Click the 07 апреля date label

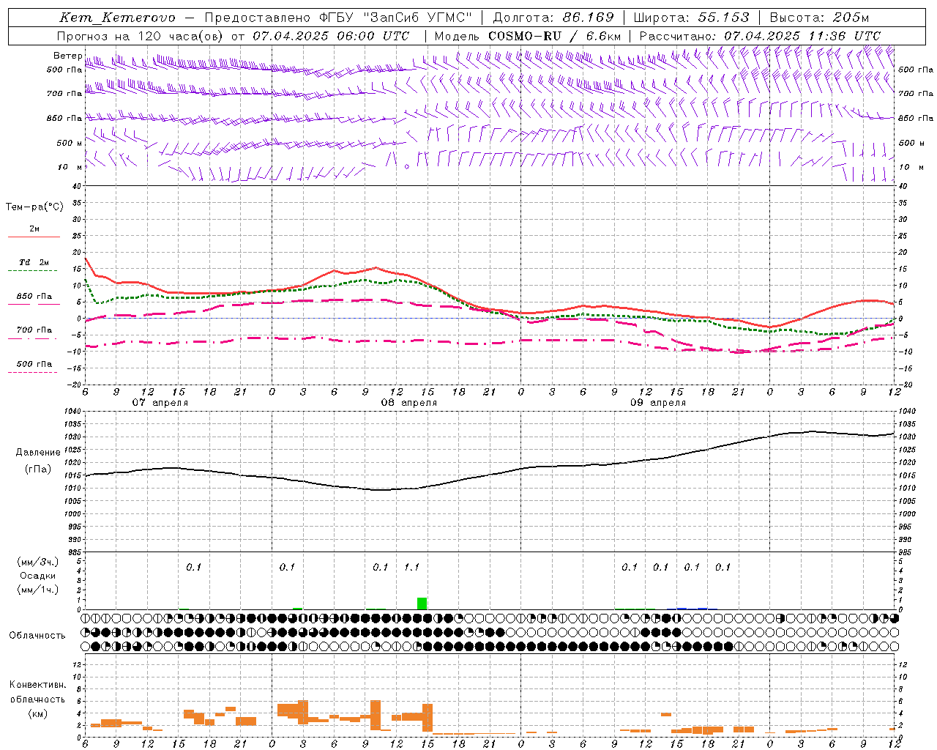(160, 403)
